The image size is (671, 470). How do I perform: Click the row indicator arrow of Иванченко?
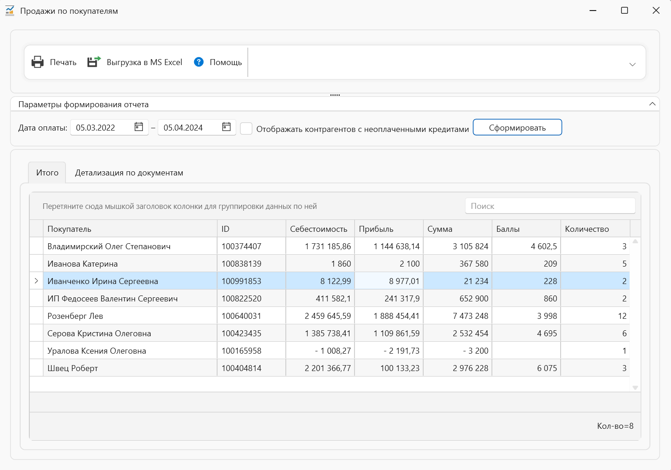pos(36,281)
